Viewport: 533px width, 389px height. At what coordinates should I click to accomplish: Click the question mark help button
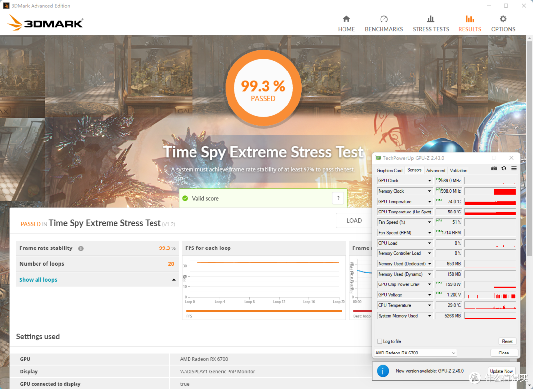click(x=338, y=198)
